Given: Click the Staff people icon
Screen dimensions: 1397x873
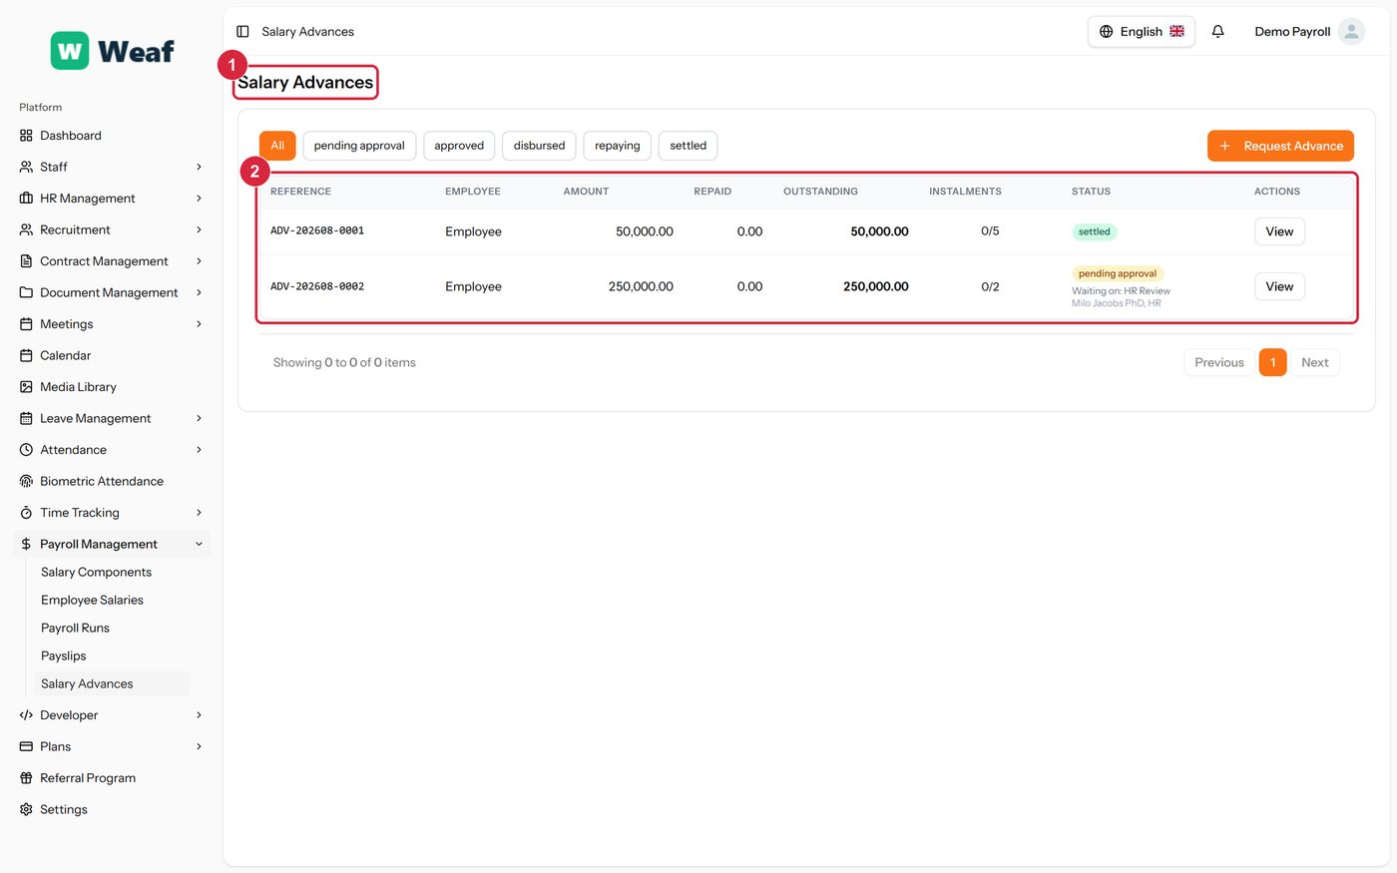Looking at the screenshot, I should (26, 167).
